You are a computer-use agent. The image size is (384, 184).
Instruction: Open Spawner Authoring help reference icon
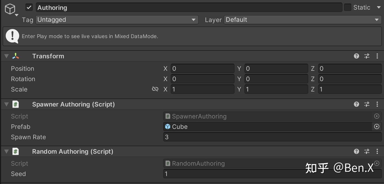356,104
